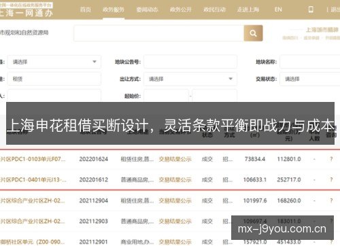Expand the first 请选择 dropdown arrow

[x=95, y=62]
